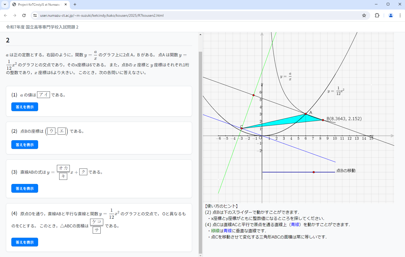The image size is (405, 257).
Task: Reload the page with refresh icon
Action: pos(24,15)
